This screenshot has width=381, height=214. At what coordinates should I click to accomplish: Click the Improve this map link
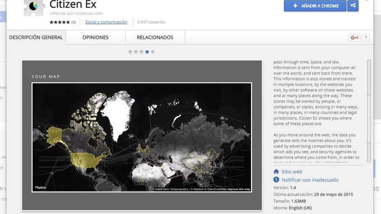239,189
